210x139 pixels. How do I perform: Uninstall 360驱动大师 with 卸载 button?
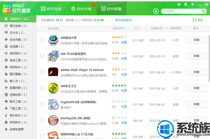[197, 40]
